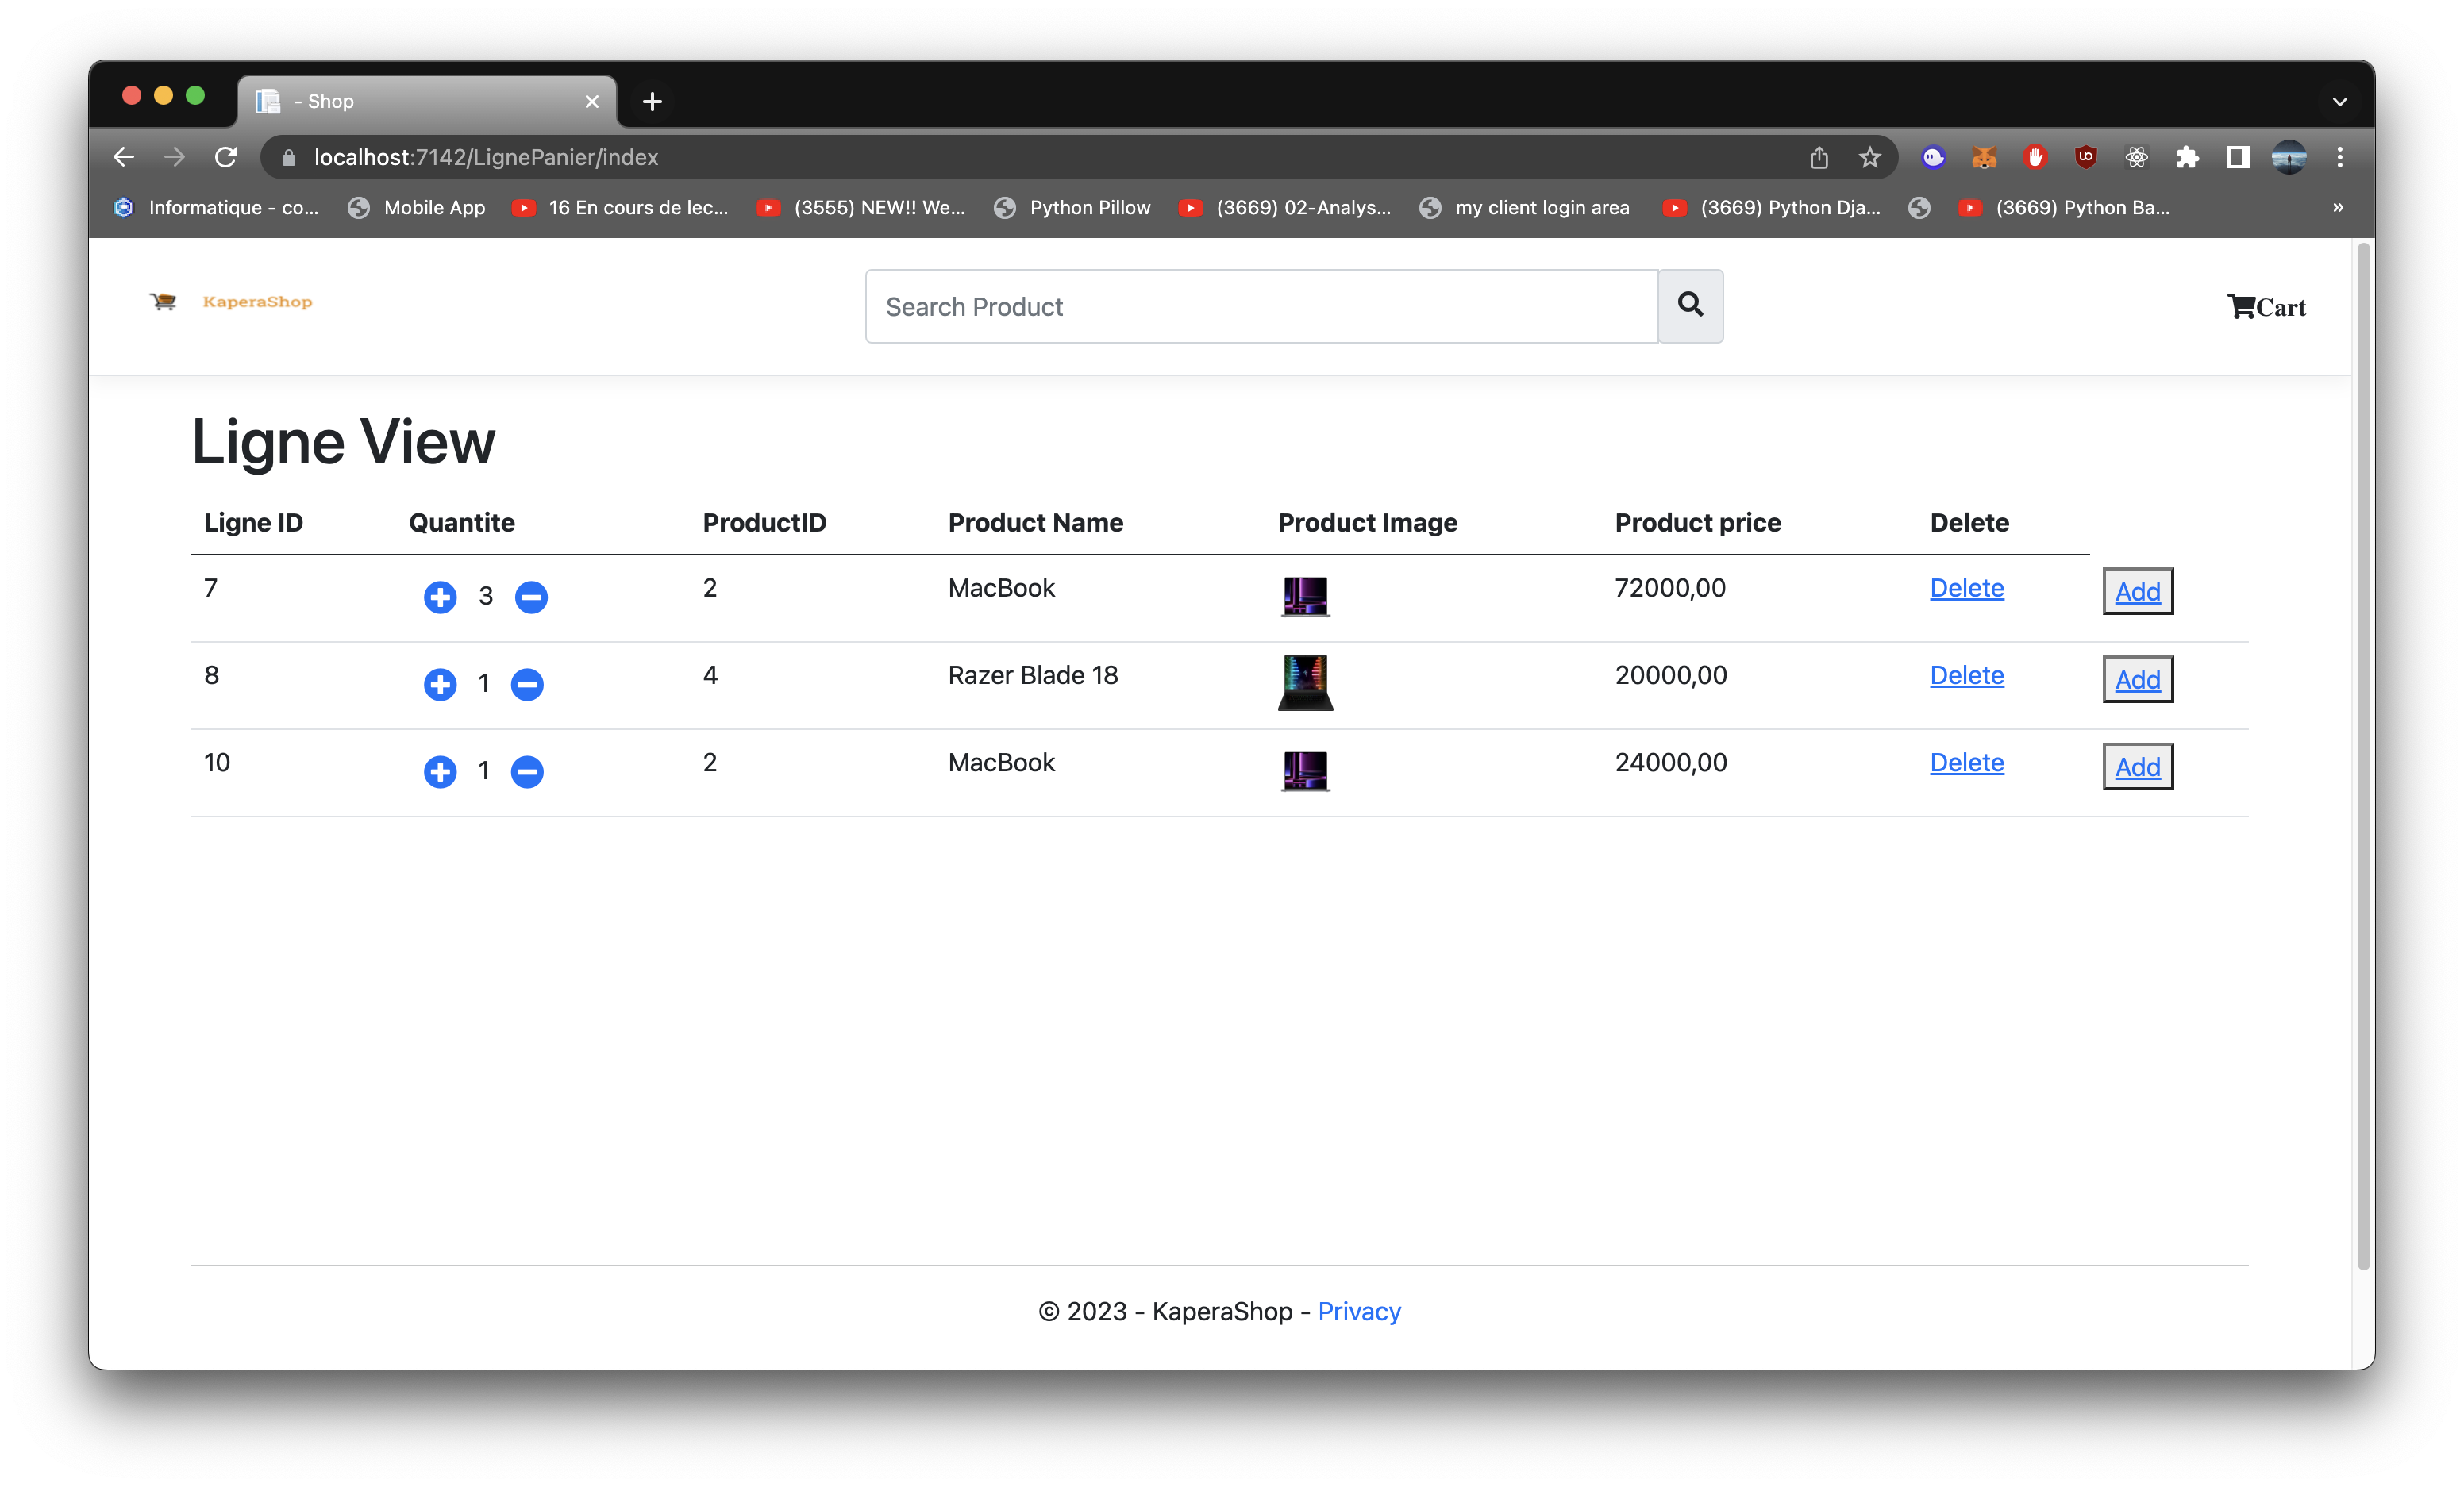Open the browser extensions puzzle menu
This screenshot has width=2464, height=1487.
click(x=2188, y=157)
